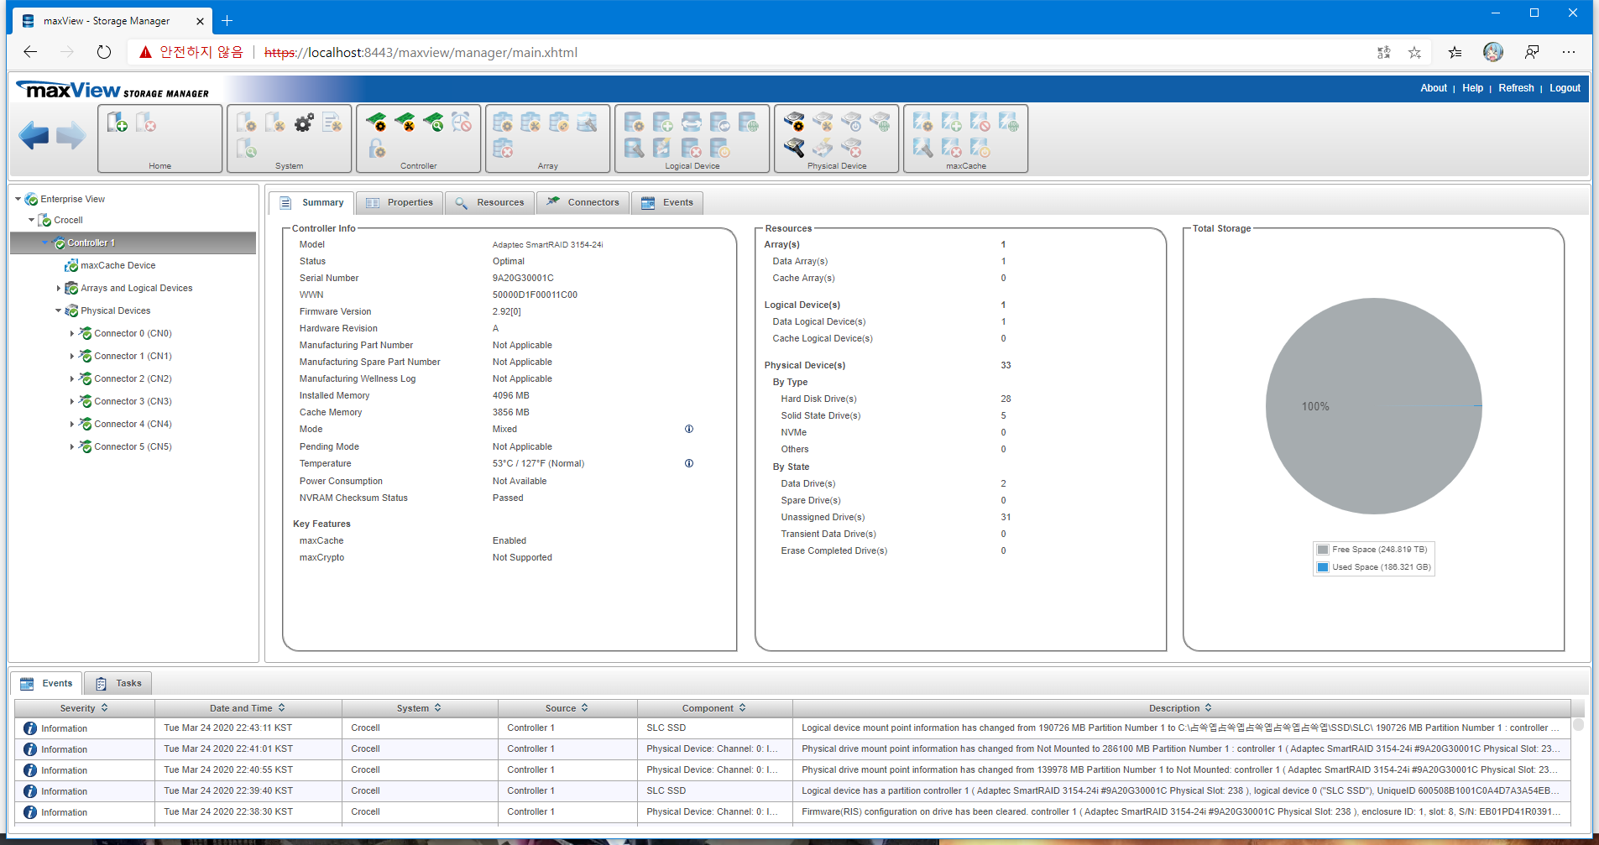Click info icon beside Mode Mixed
1599x845 pixels.
[x=689, y=429]
